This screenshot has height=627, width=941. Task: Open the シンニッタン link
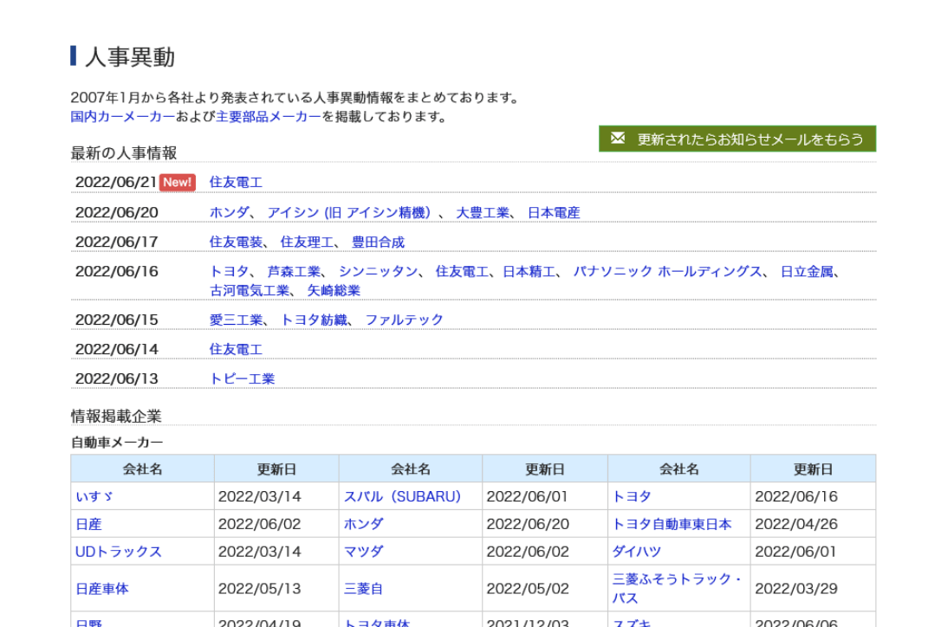tap(378, 271)
